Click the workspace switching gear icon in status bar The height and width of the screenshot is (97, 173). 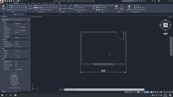pos(161,92)
